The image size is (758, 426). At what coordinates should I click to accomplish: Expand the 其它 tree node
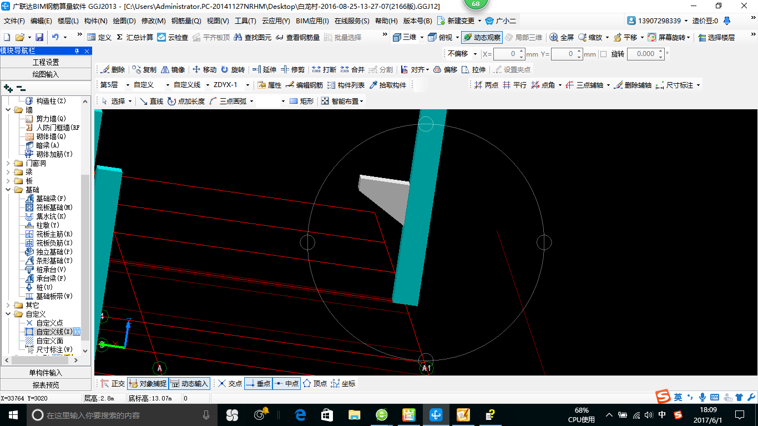tap(8, 305)
